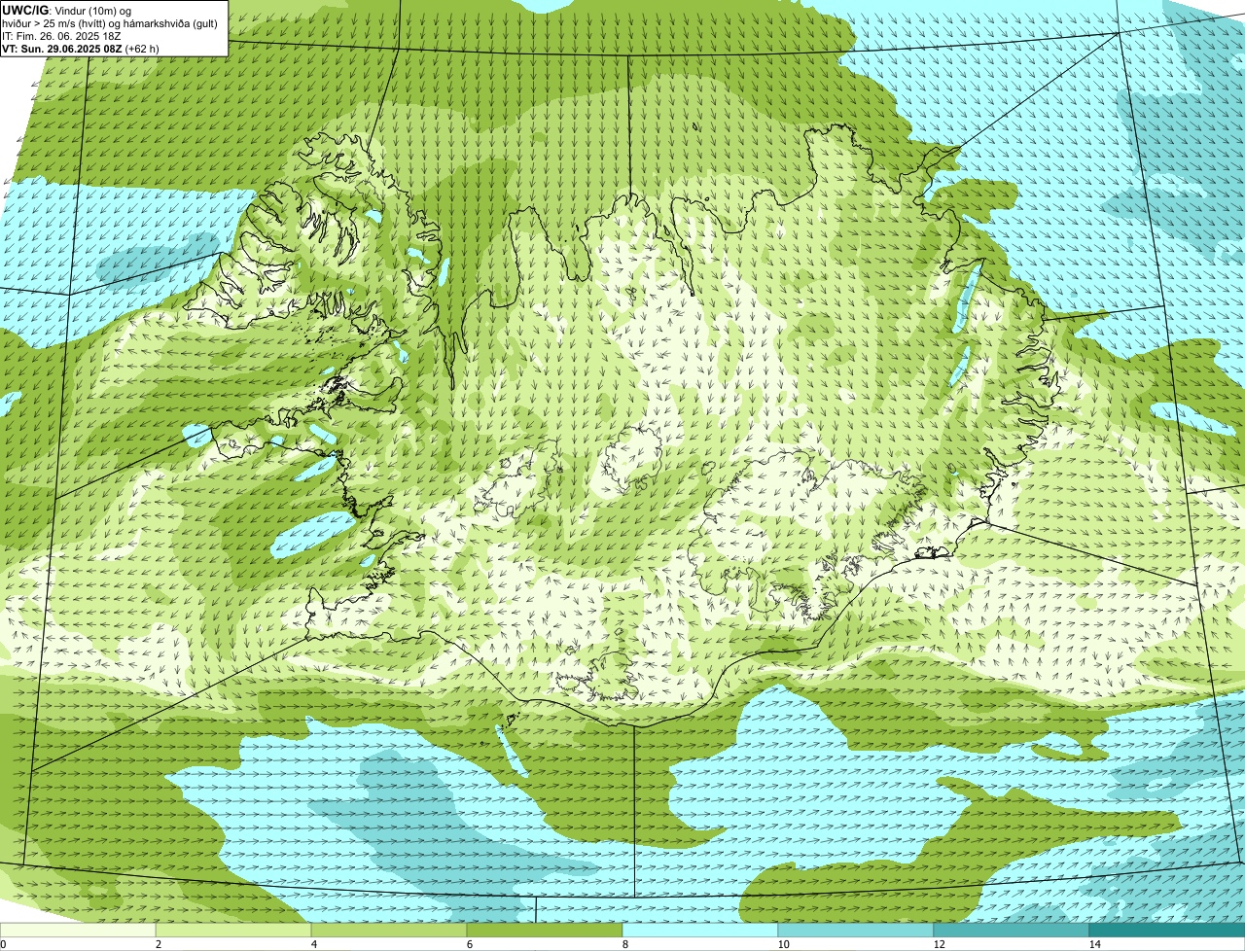Click the '10' label on the legend scale
This screenshot has width=1245, height=951.
[x=783, y=944]
